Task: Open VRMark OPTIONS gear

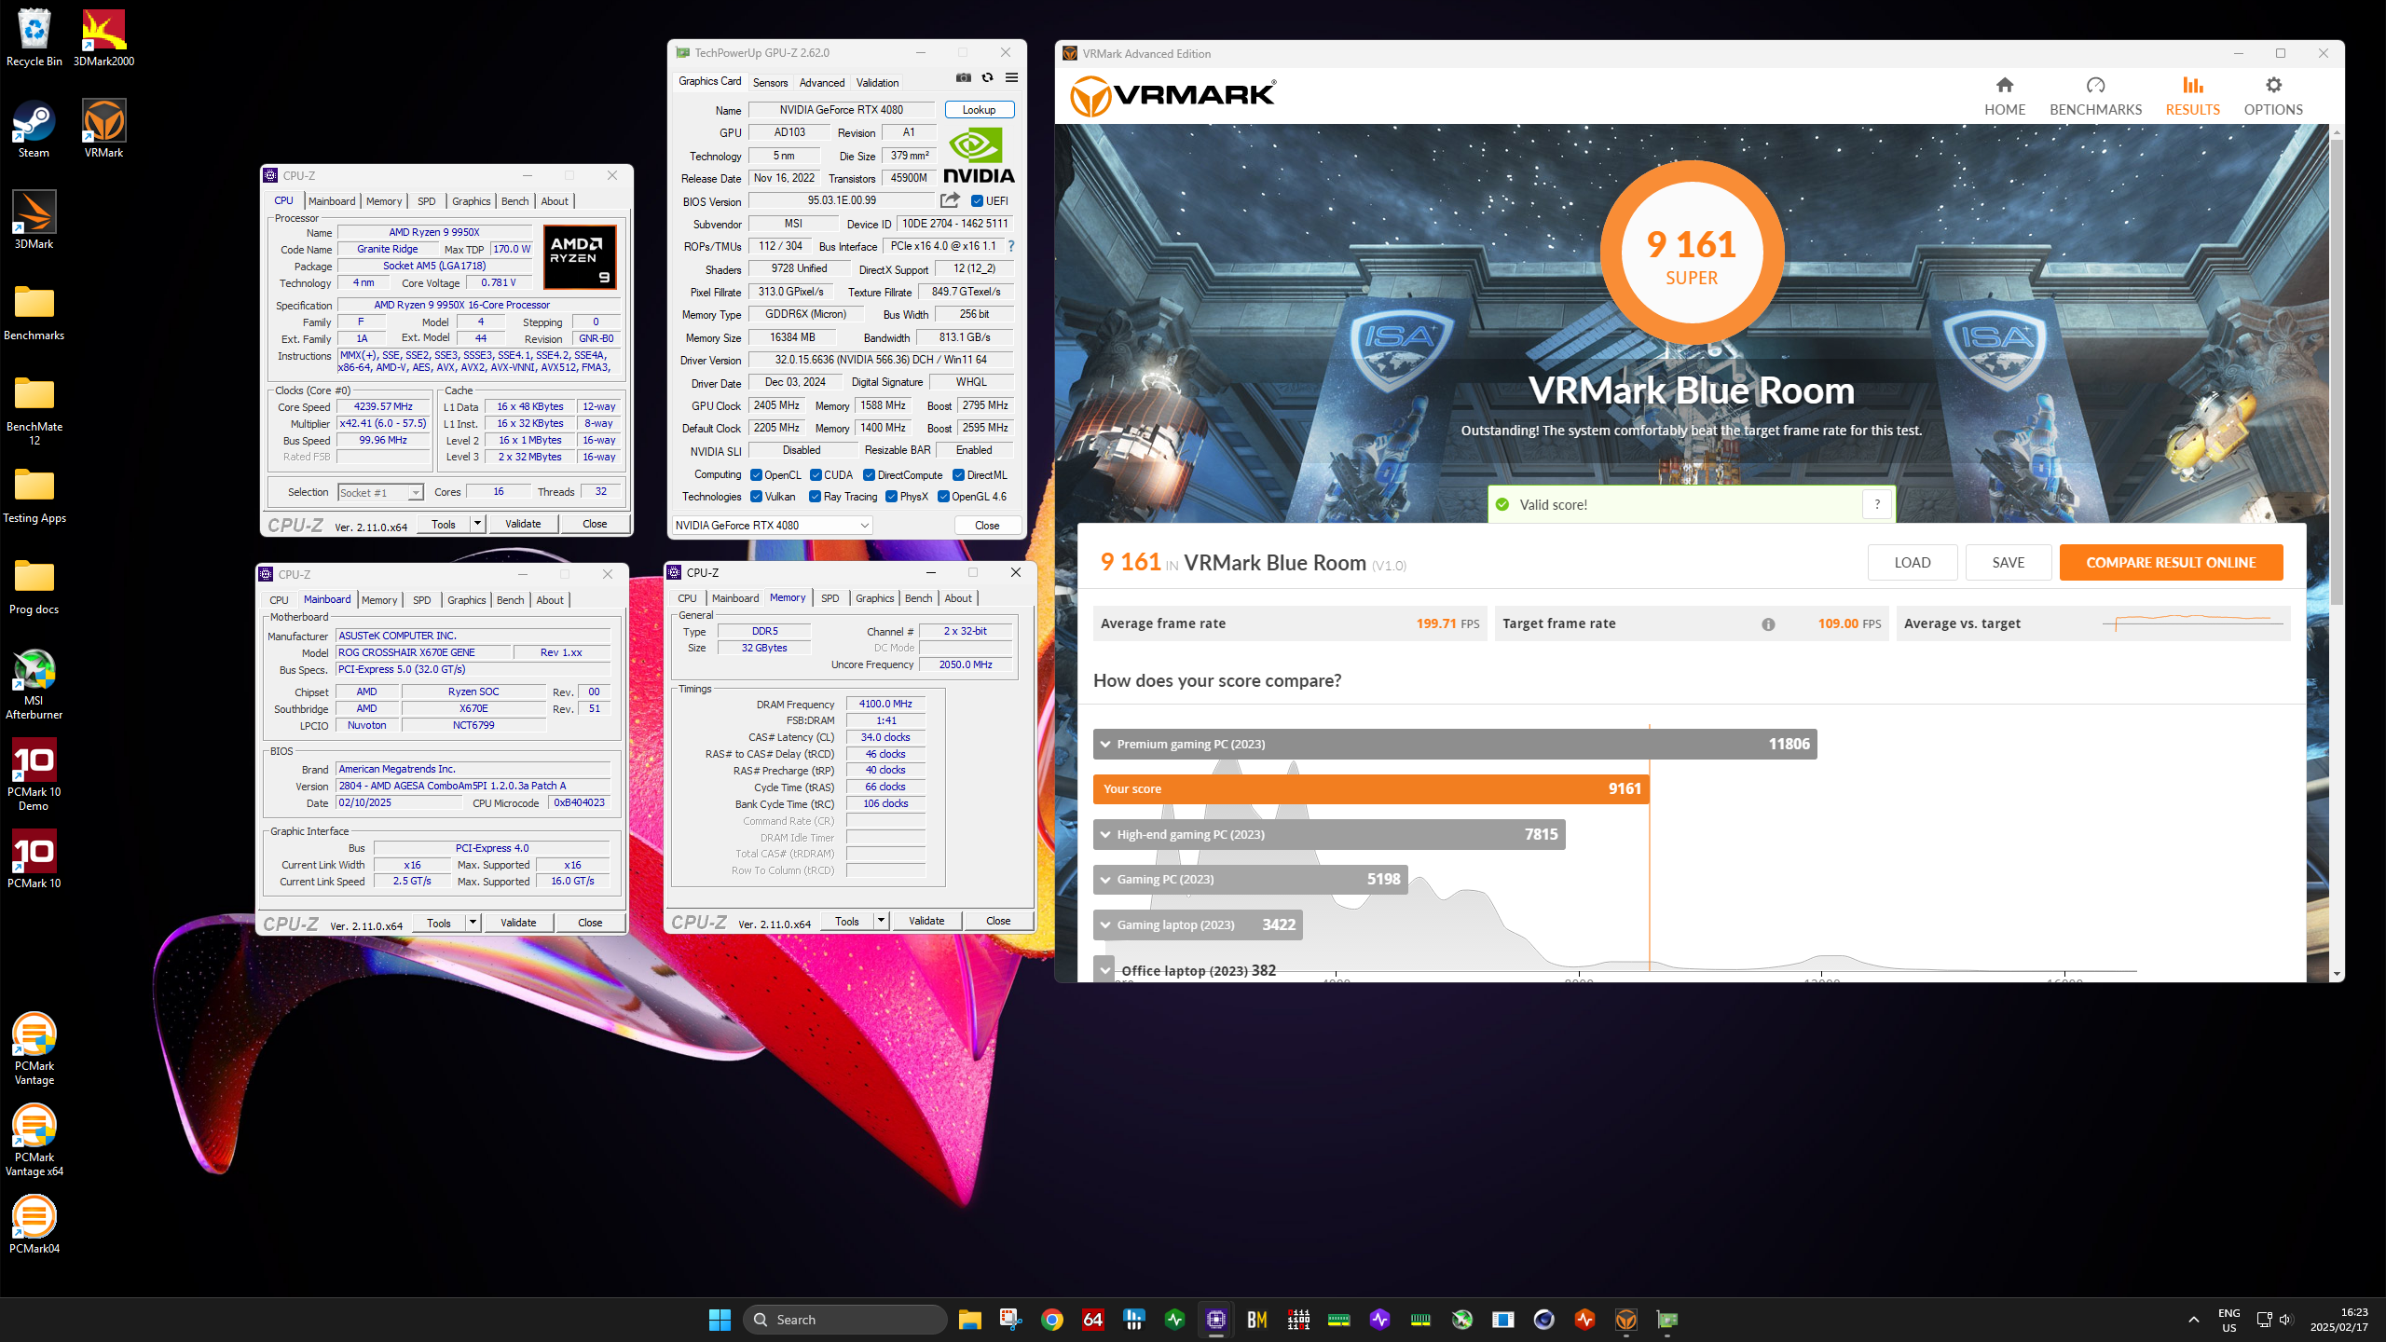Action: pos(2273,97)
